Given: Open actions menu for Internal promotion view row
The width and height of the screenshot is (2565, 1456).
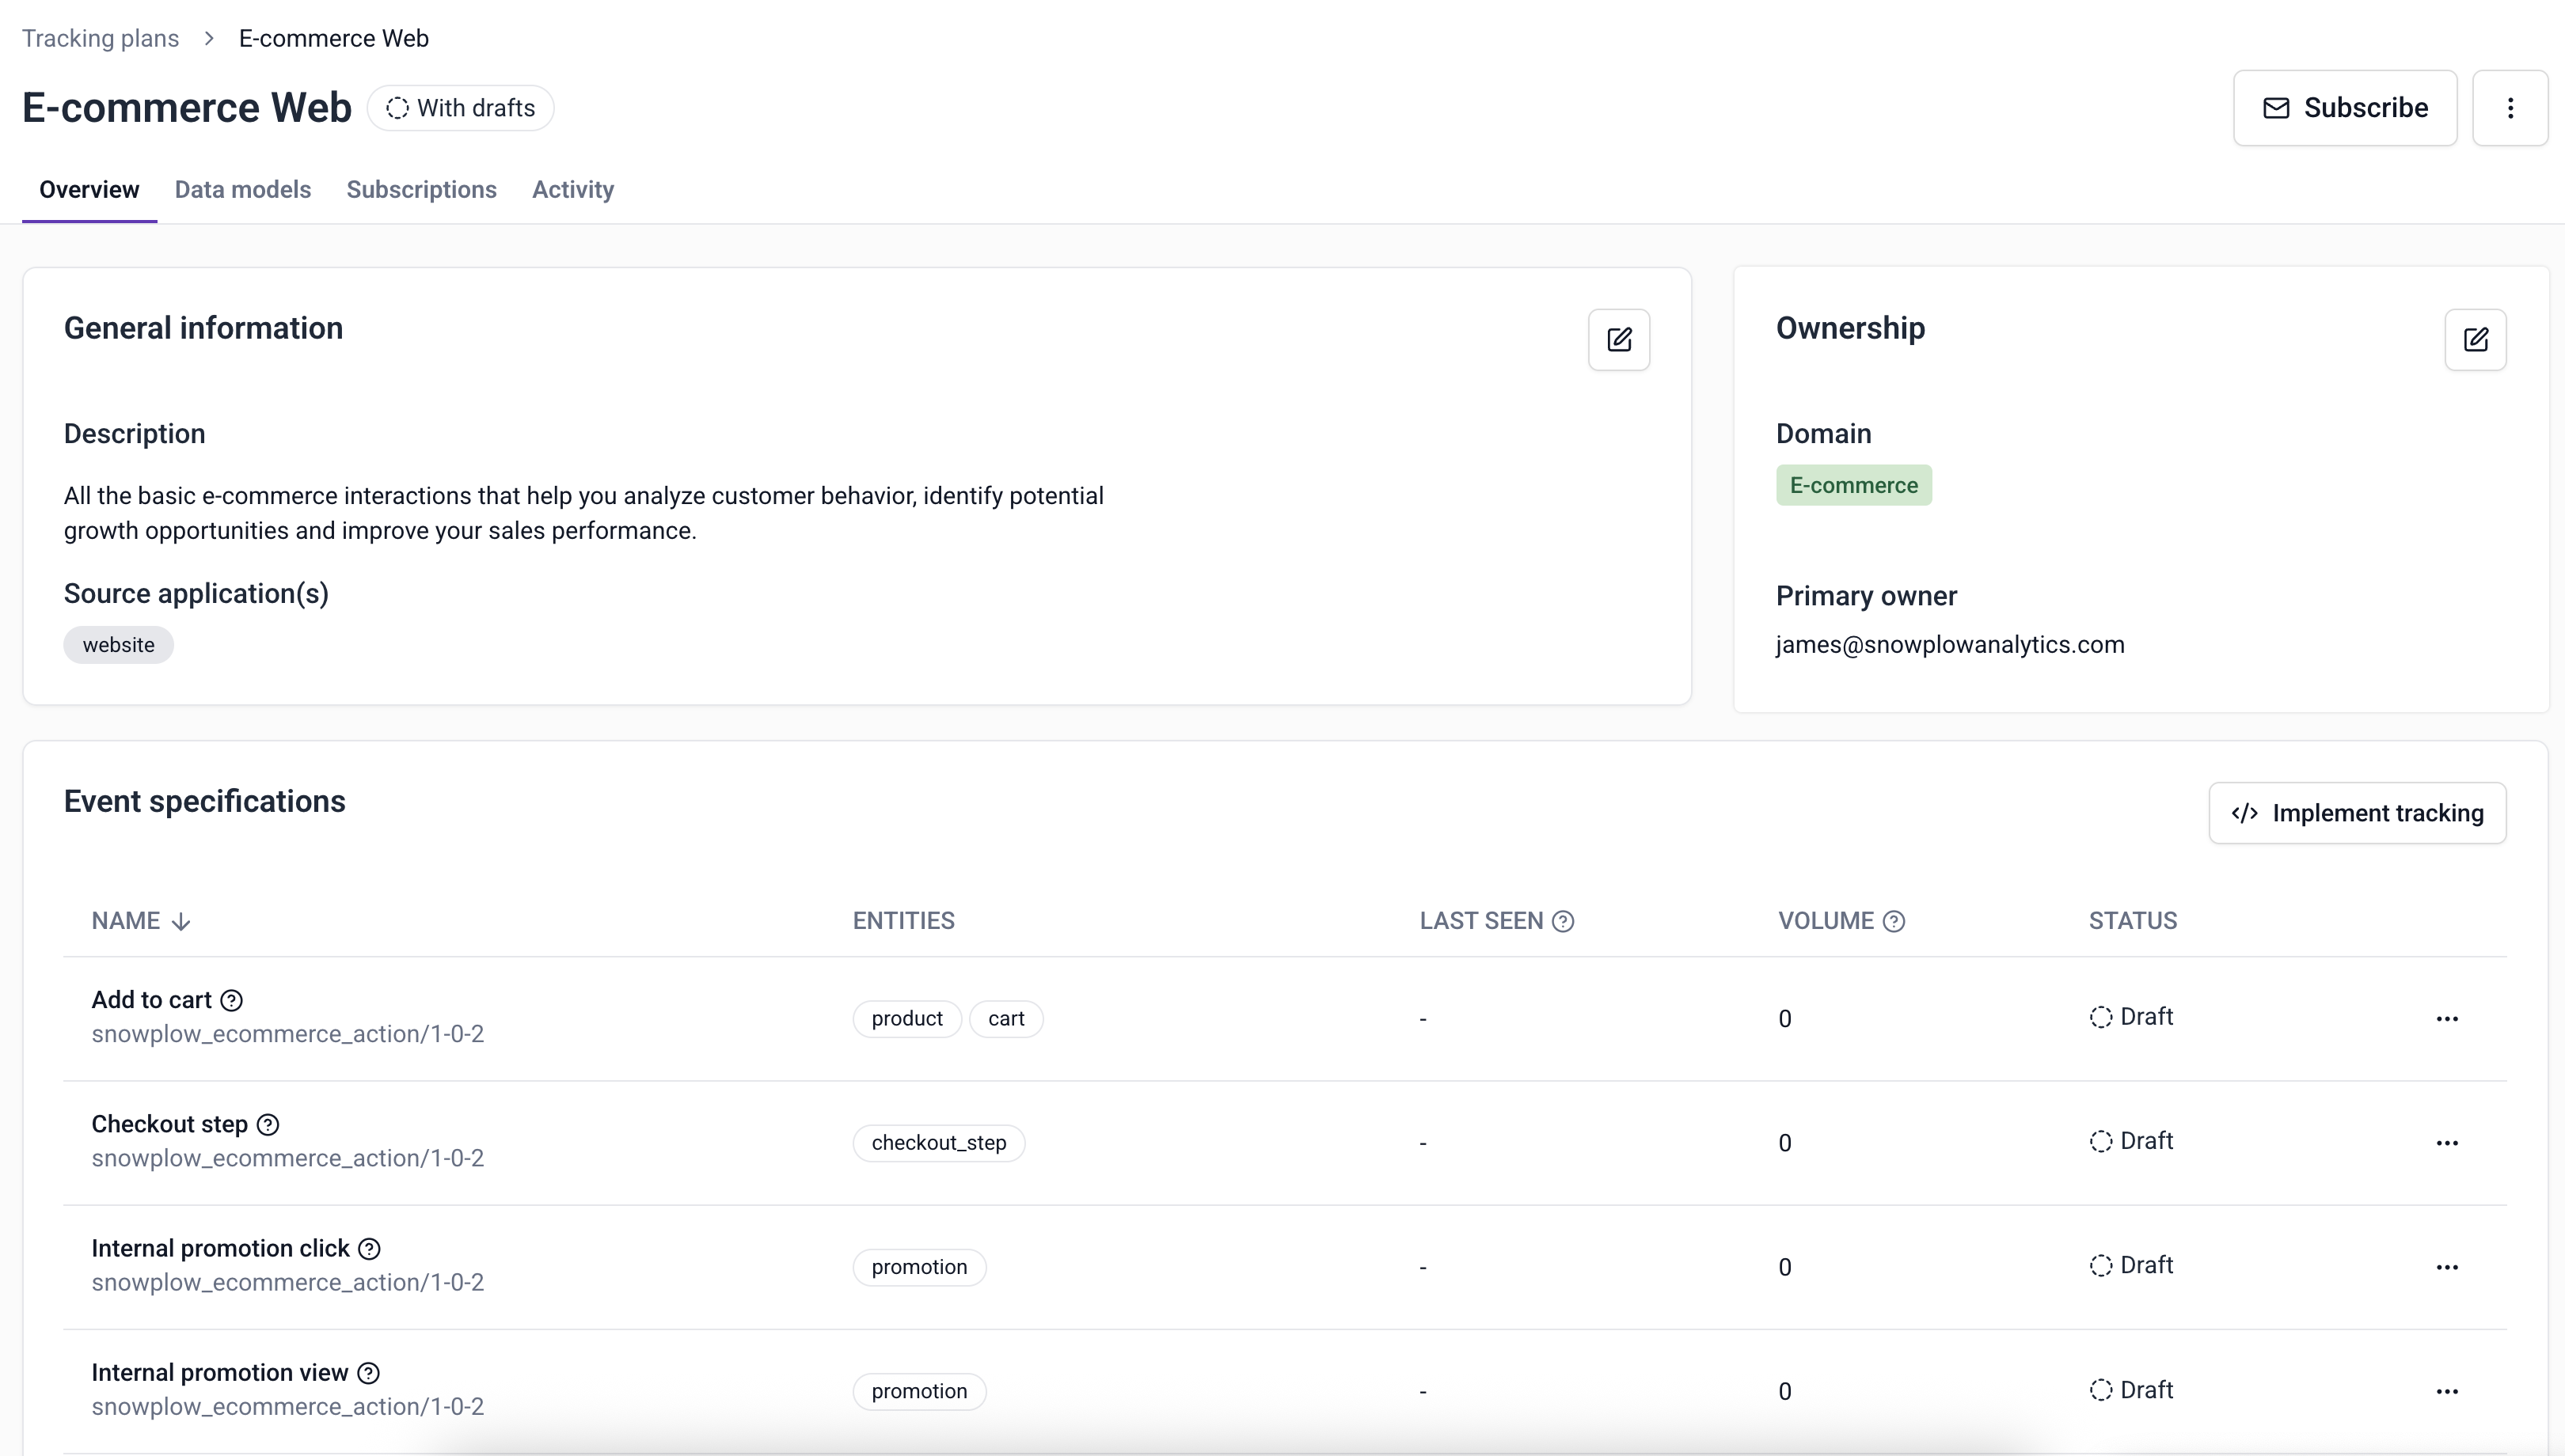Looking at the screenshot, I should click(x=2447, y=1391).
